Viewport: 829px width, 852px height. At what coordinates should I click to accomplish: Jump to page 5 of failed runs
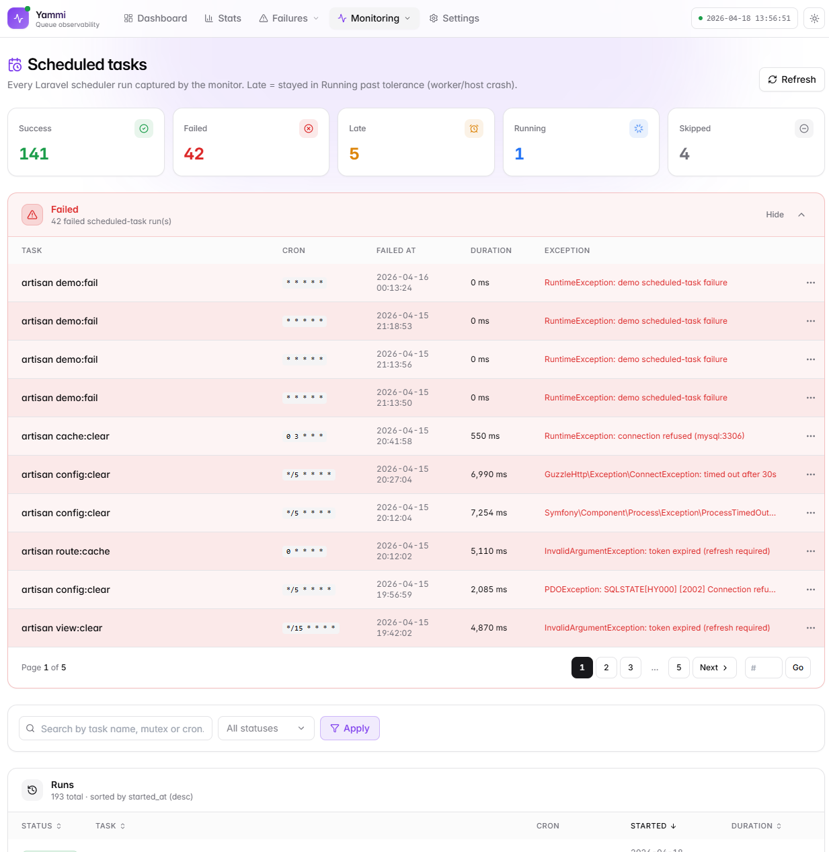(x=679, y=668)
